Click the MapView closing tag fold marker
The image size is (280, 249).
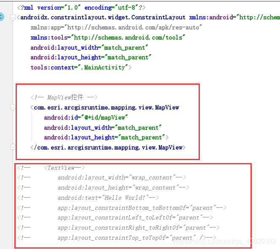pos(13,147)
